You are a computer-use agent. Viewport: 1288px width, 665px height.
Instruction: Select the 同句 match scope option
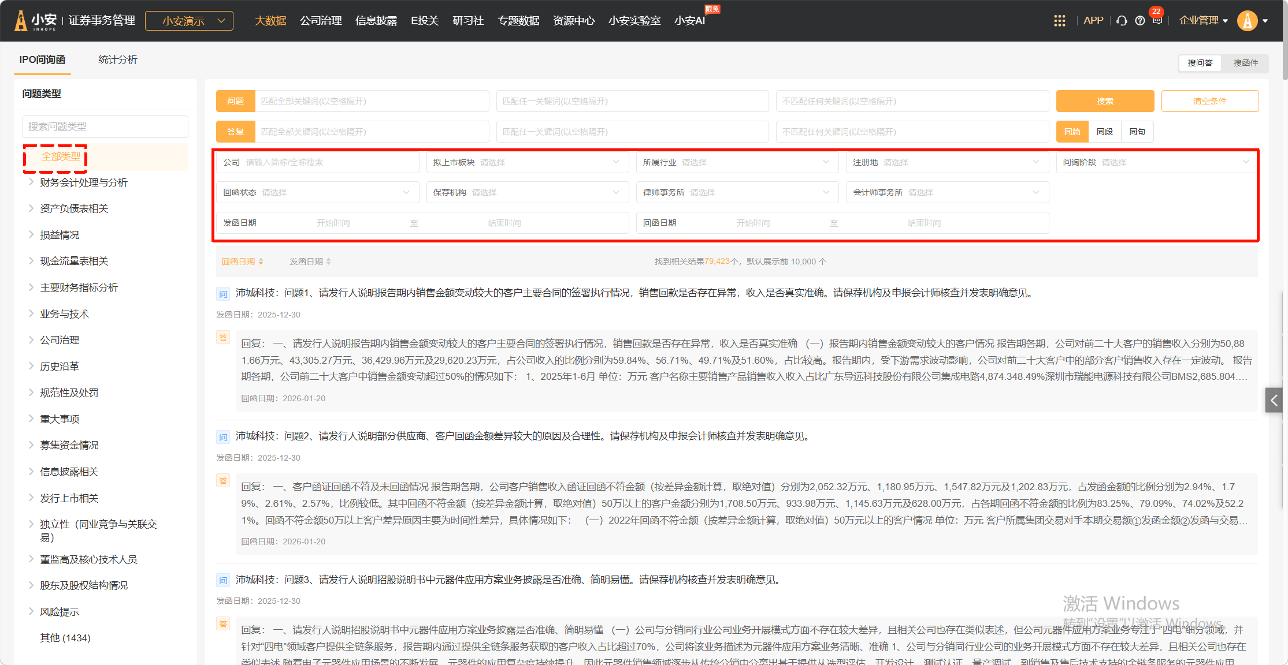click(1137, 132)
